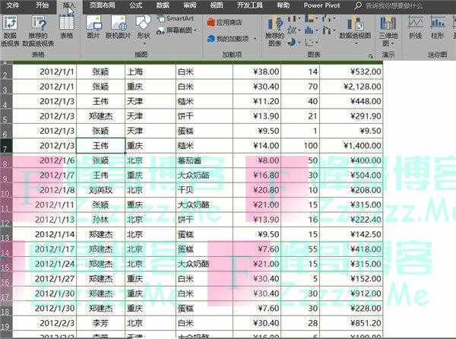
Task: Insert a Column sparkline (柱形)
Action: (438, 27)
